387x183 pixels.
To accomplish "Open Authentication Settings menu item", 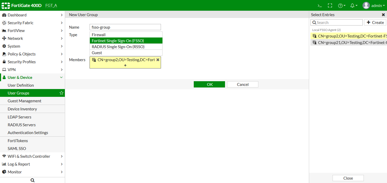I will 33,132.
